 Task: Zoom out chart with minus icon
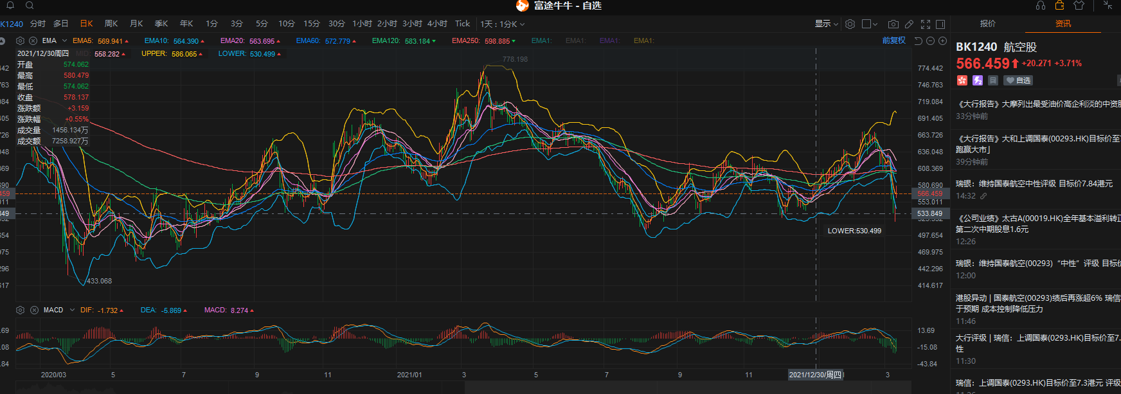coord(930,40)
